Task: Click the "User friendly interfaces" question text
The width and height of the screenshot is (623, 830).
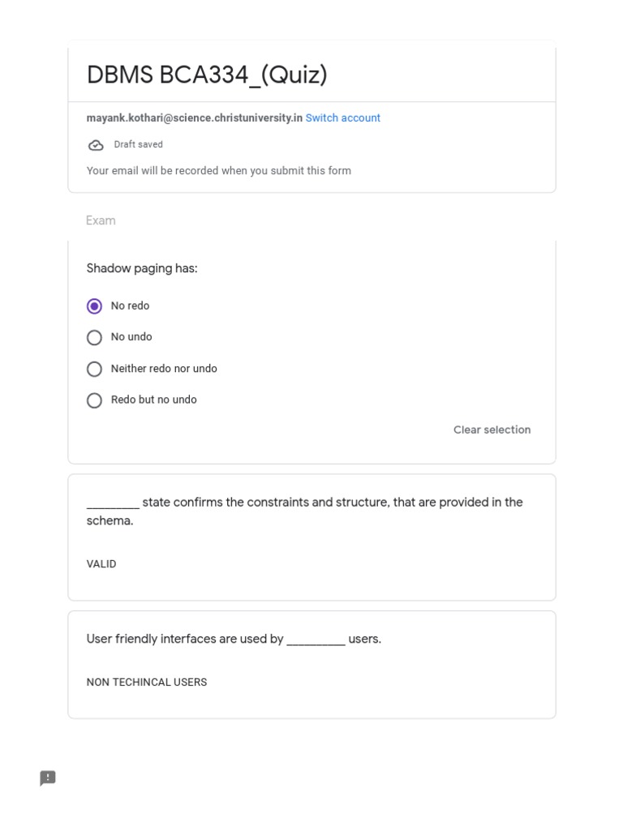Action: pyautogui.click(x=234, y=639)
